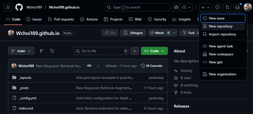Screen dimensions: 253x114
Task: Choose New organization menu item
Action: point(223,74)
